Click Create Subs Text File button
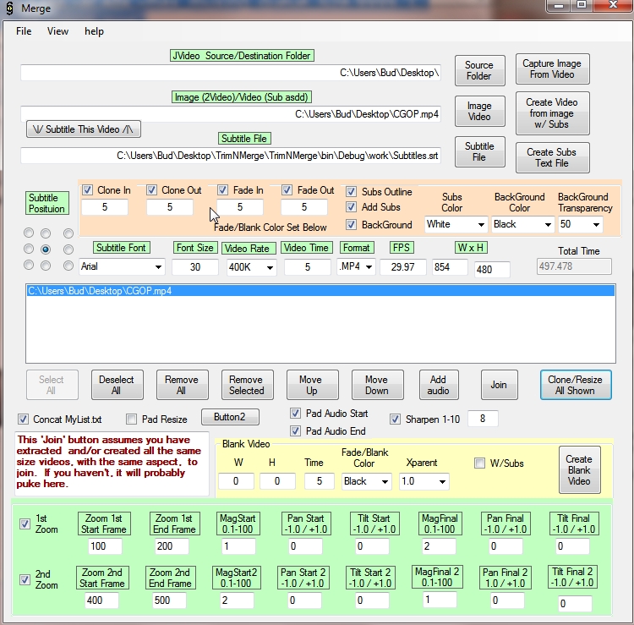 click(552, 157)
